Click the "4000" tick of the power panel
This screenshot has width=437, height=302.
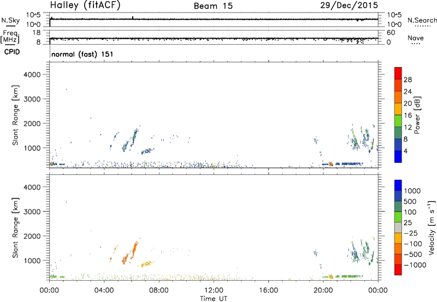coord(32,75)
